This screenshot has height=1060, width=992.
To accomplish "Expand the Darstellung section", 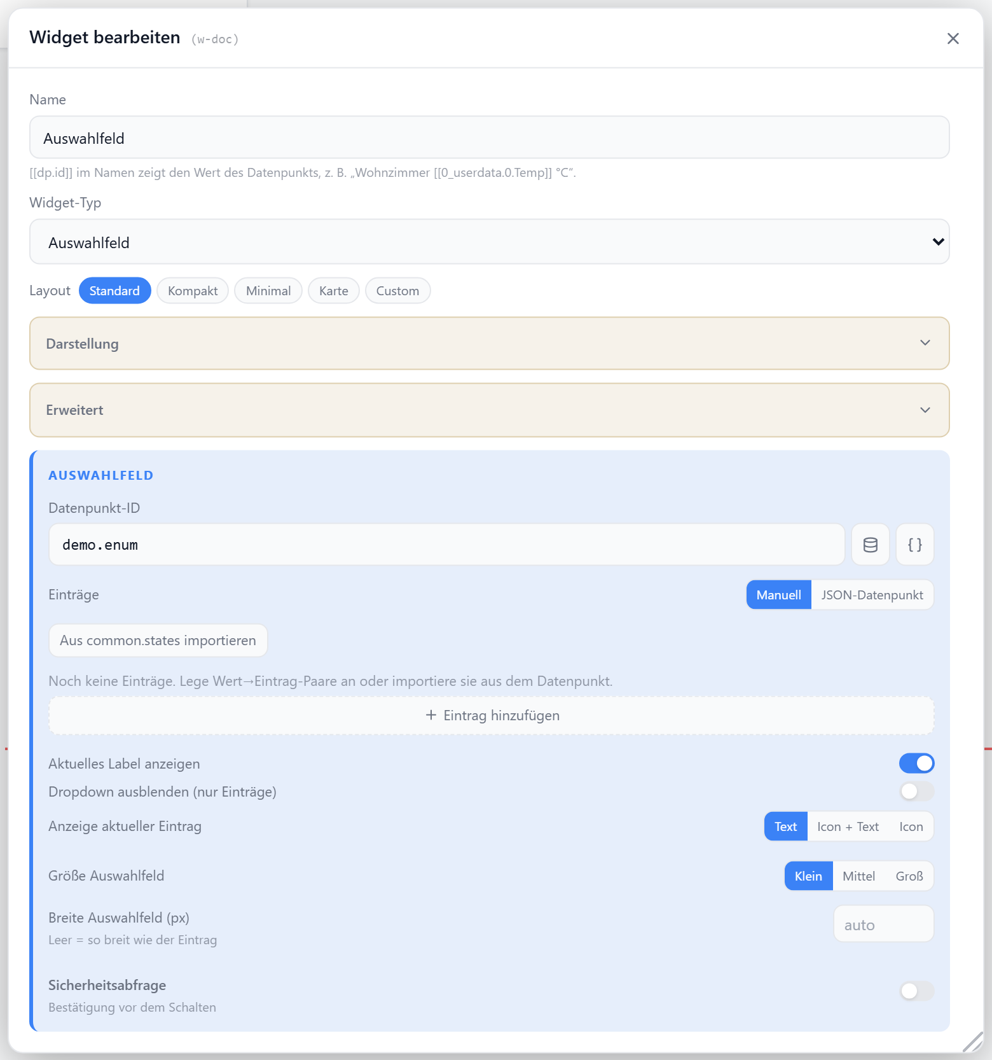I will [x=490, y=344].
